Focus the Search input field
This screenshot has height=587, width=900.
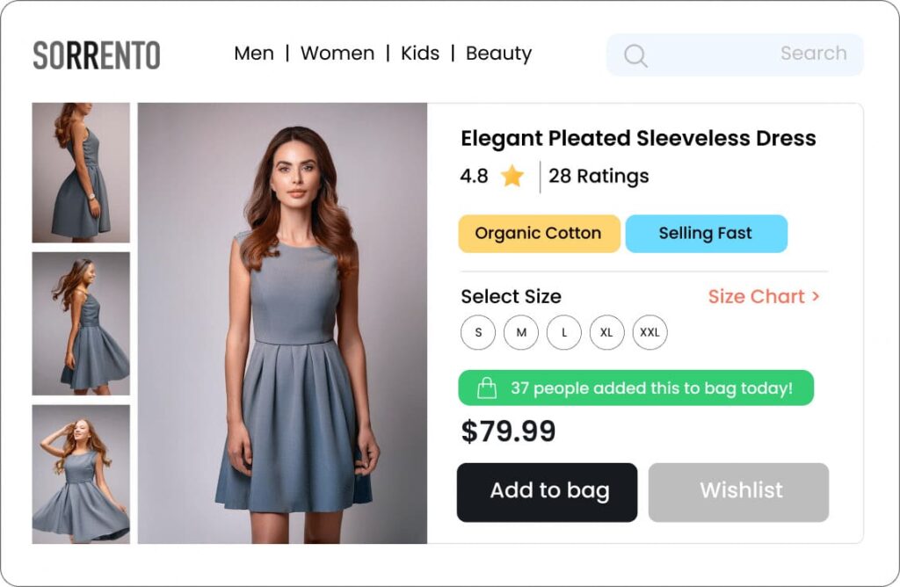[x=747, y=54]
